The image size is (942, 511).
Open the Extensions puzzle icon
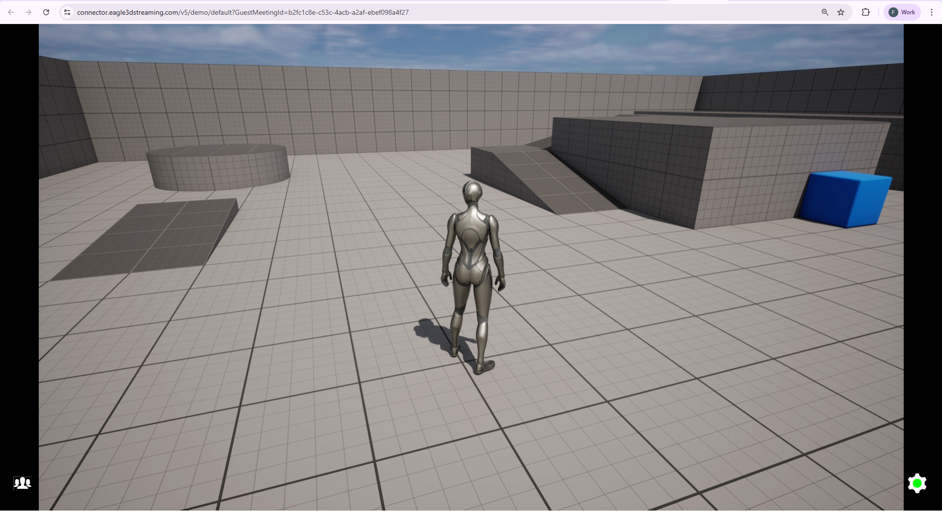(x=865, y=12)
